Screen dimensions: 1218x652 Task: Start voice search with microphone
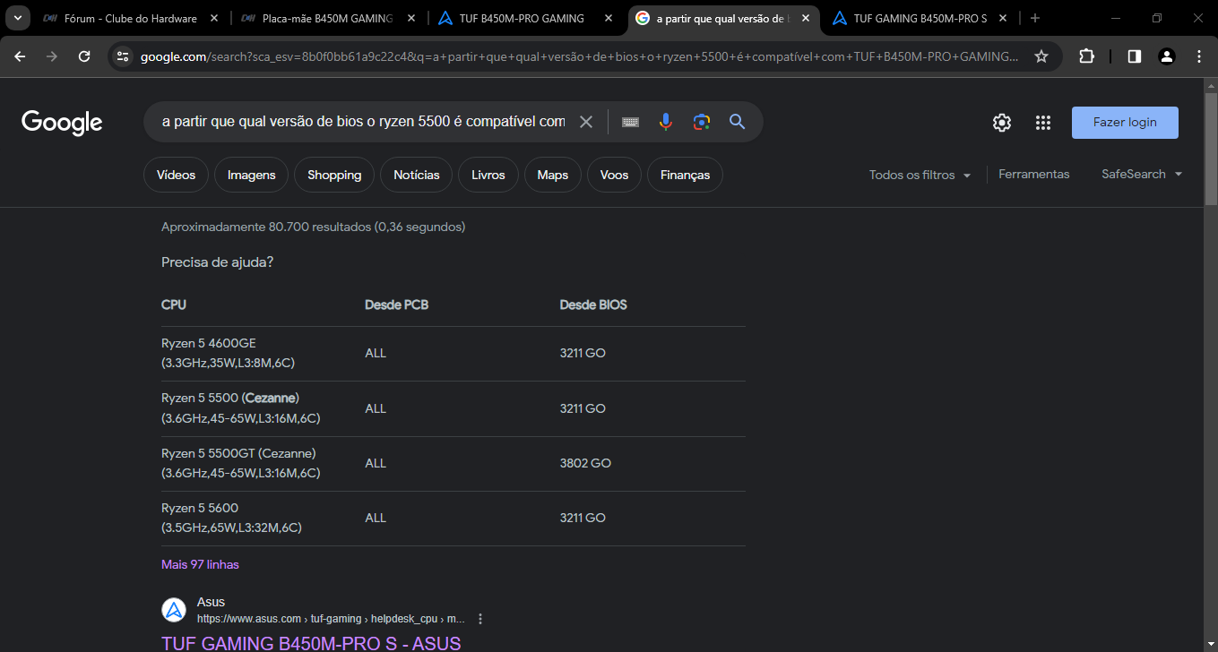665,122
